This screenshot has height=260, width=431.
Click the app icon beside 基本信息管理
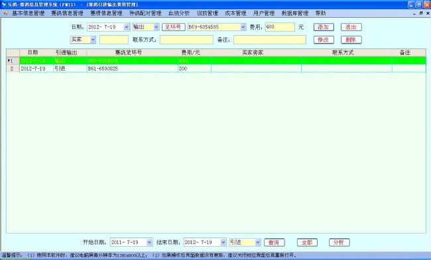(x=6, y=13)
